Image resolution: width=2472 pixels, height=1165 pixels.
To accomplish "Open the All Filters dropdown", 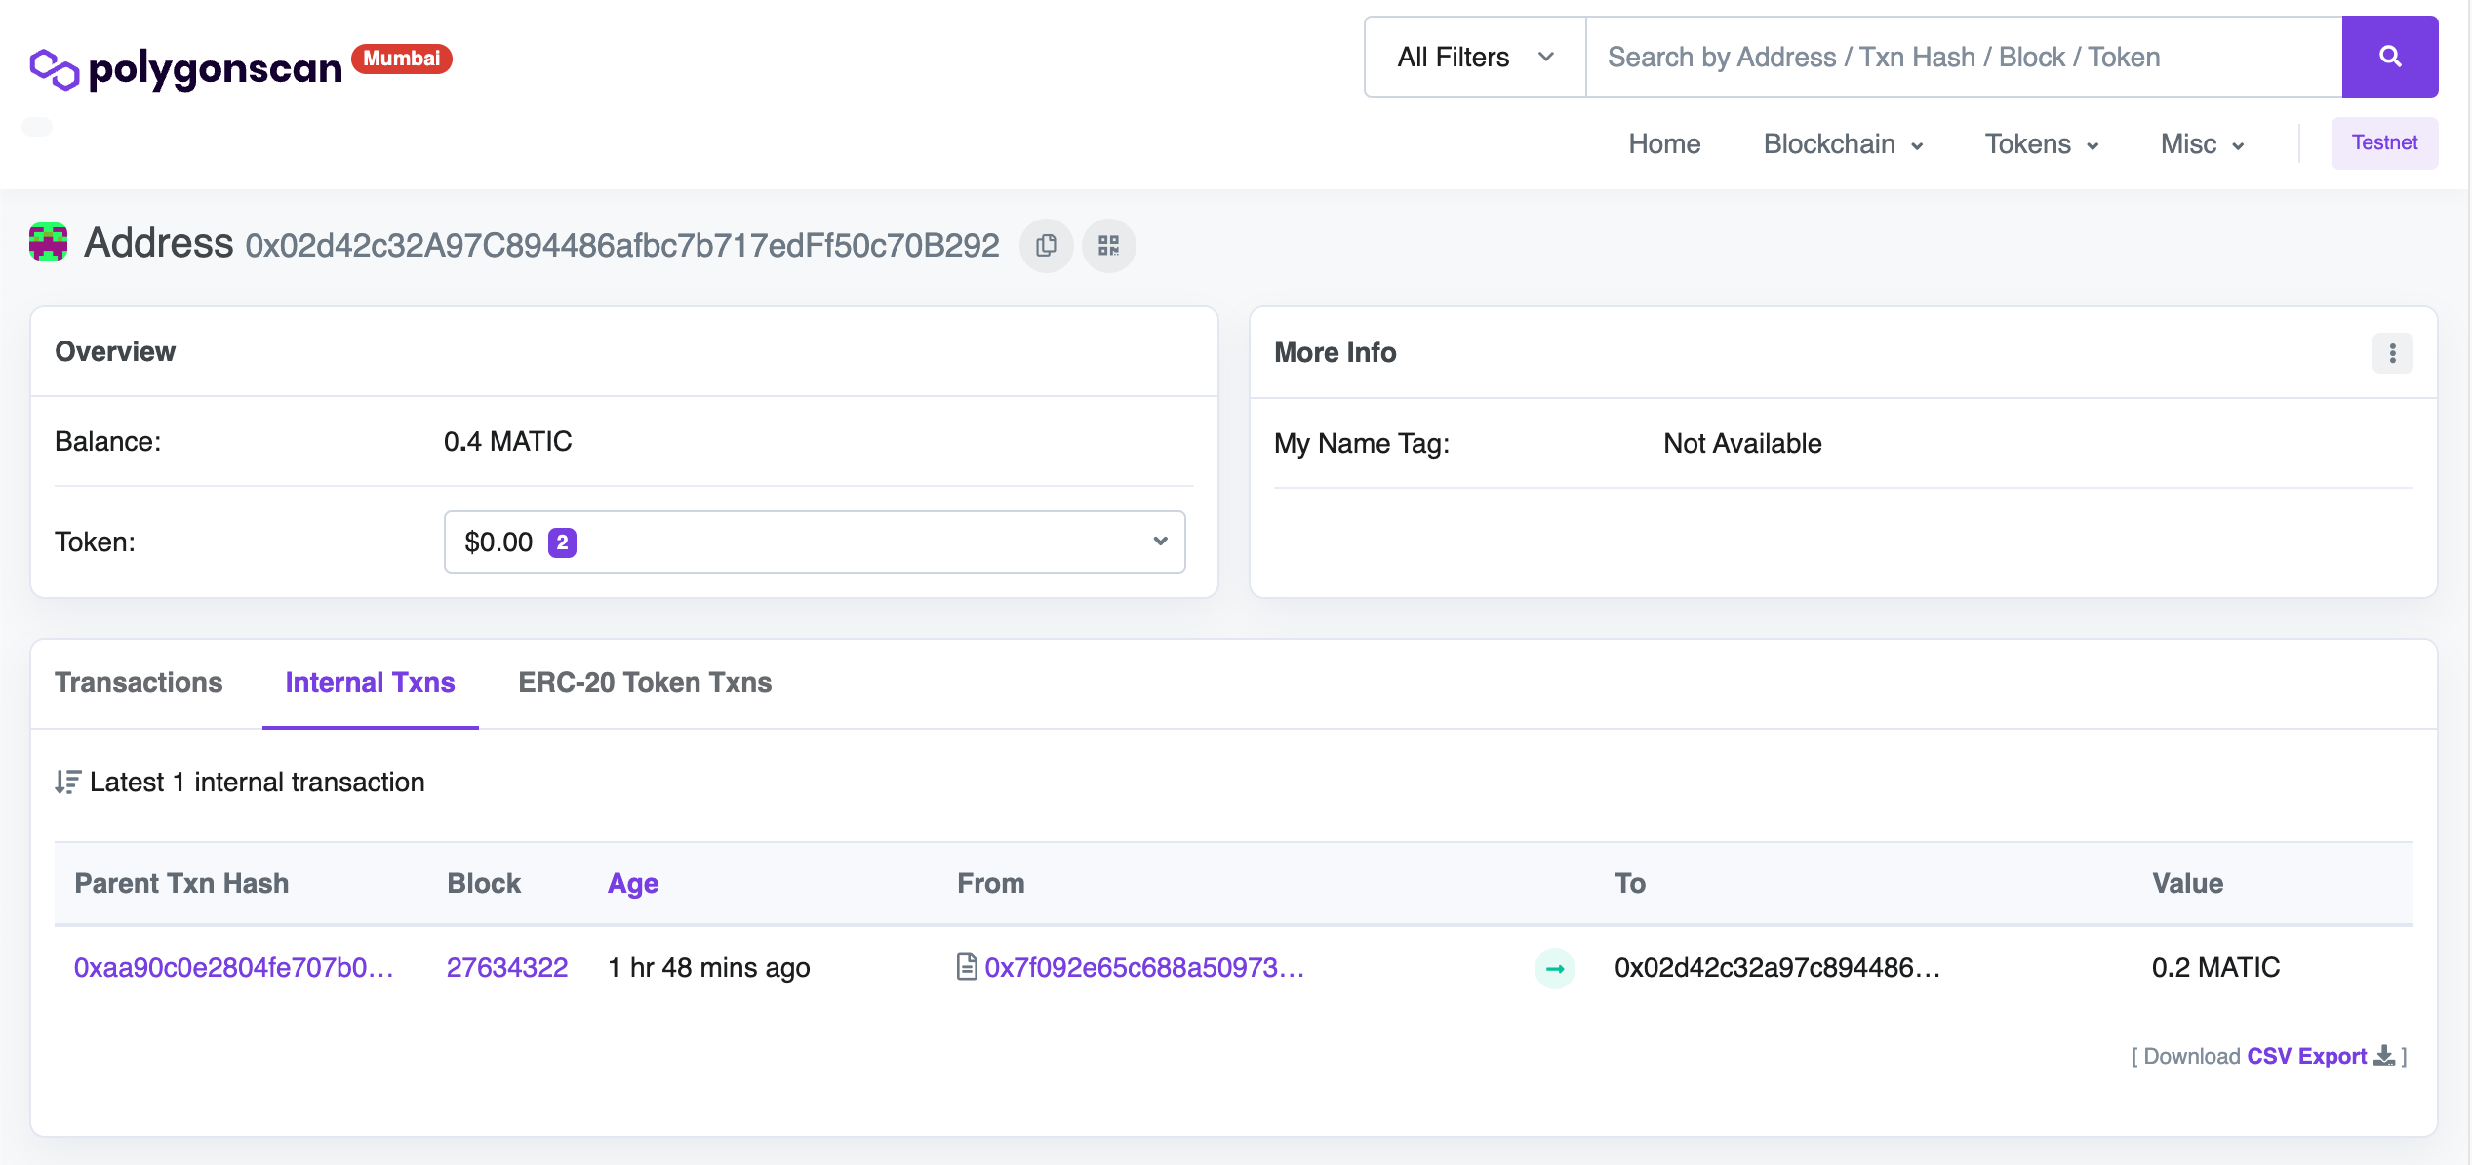I will tap(1474, 57).
